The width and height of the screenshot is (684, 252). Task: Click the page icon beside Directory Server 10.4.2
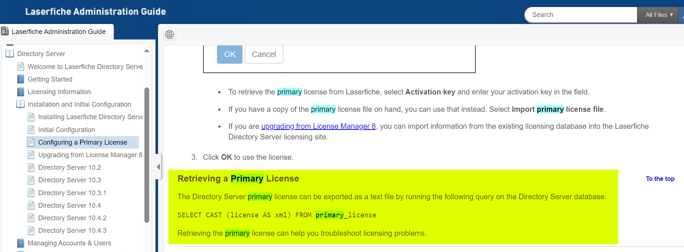(x=31, y=218)
